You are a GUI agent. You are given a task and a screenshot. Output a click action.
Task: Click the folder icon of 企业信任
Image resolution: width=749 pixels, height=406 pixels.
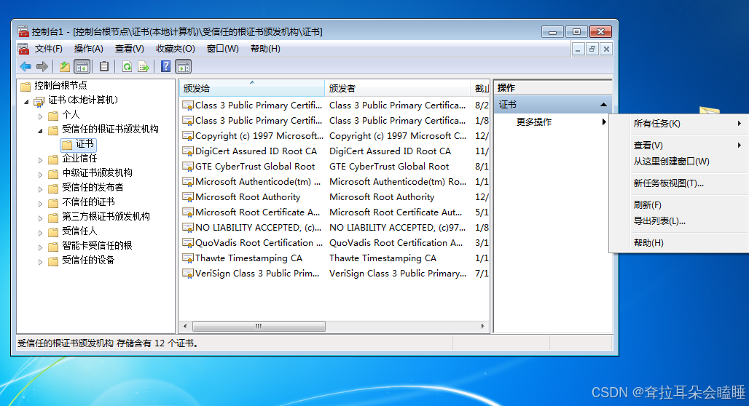pos(53,159)
